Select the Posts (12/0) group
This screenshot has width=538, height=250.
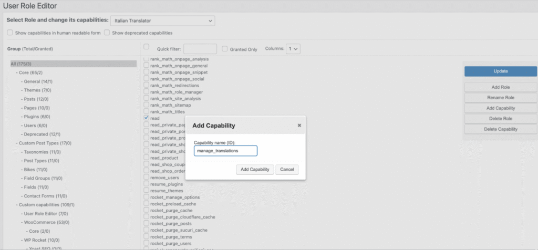[x=36, y=99]
